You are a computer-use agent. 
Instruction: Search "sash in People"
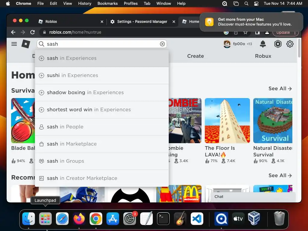(102, 127)
